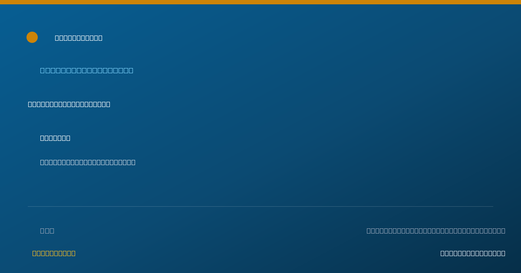This screenshot has width=521, height=273.
Task: Click the short white heading above the divider
Action: (55, 138)
